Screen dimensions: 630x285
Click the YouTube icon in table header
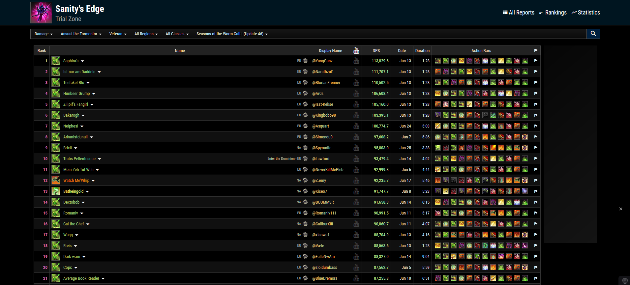[356, 50]
